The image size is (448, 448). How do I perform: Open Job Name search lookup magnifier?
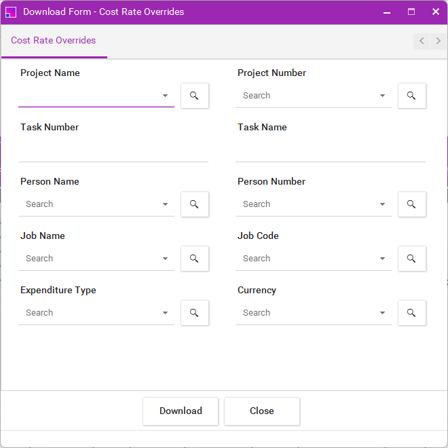195,259
